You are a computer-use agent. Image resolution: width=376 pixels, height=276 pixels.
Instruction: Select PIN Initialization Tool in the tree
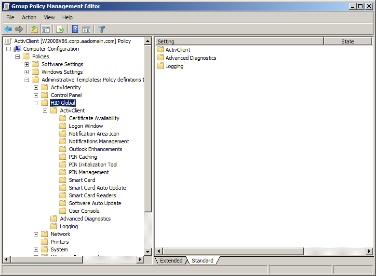93,165
